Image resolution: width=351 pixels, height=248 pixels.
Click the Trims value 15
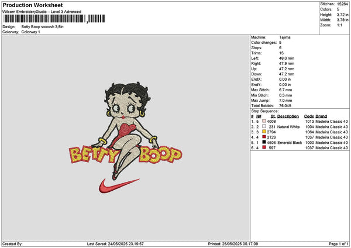[281, 53]
